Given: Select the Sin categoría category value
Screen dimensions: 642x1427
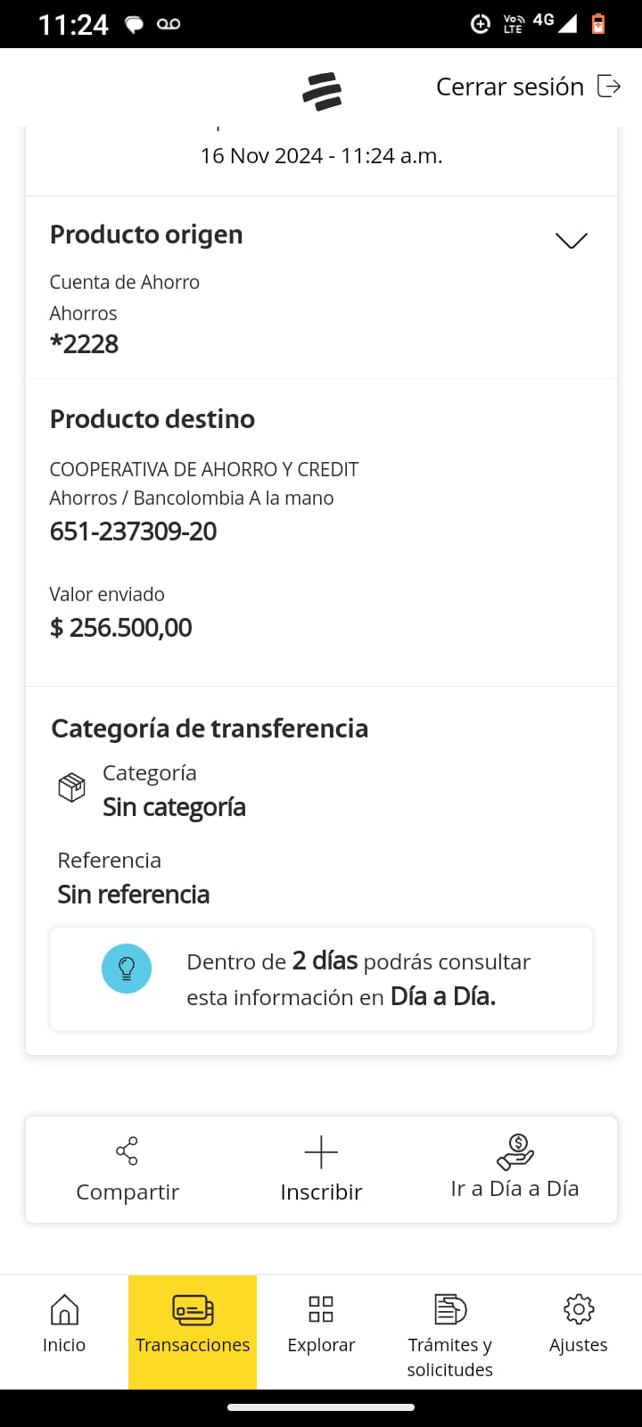Looking at the screenshot, I should click(174, 807).
